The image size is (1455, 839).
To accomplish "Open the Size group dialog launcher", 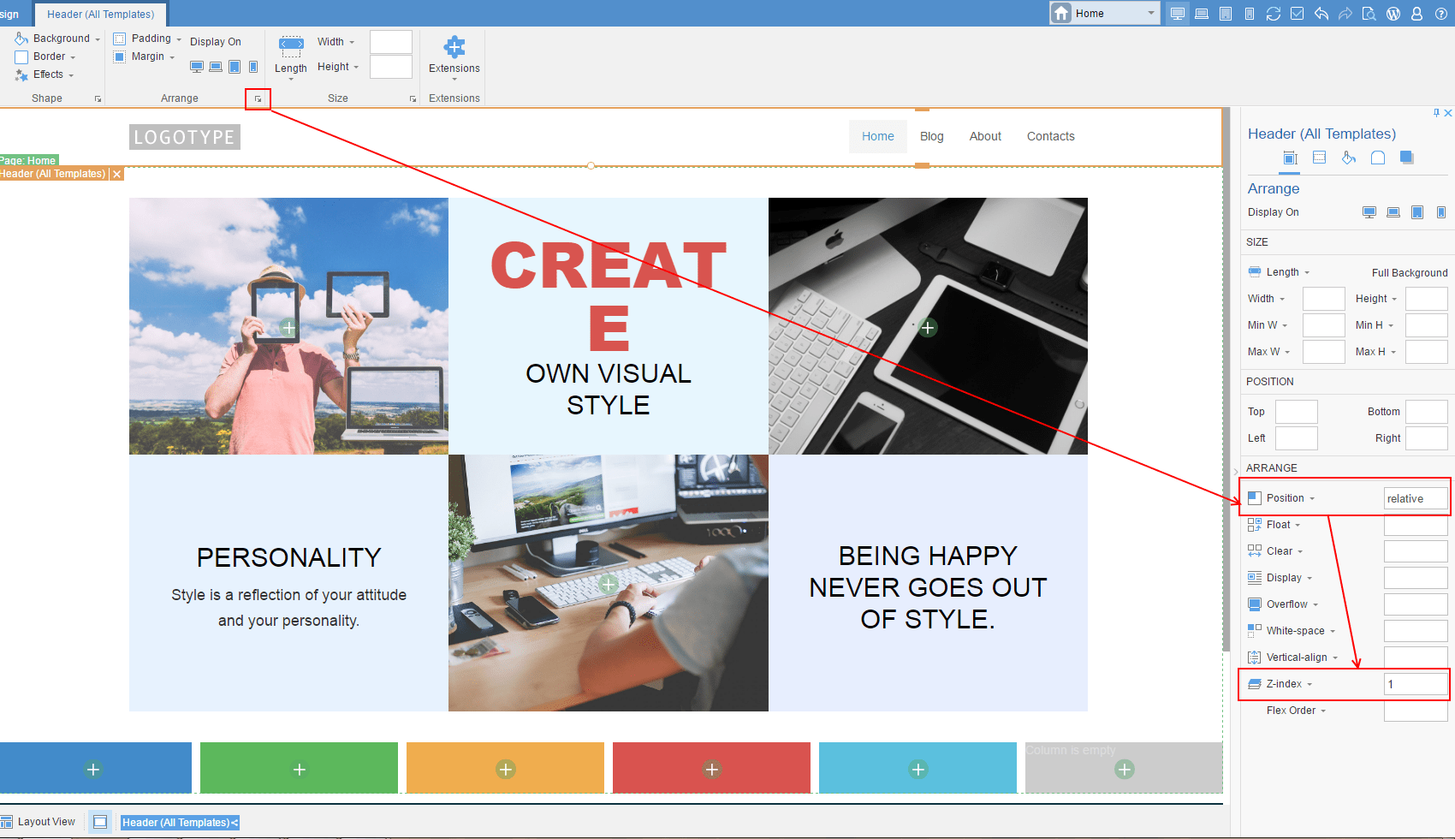I will 413,99.
